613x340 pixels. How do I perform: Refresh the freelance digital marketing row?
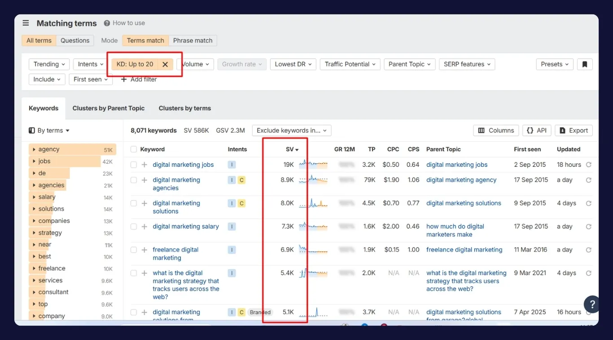588,250
